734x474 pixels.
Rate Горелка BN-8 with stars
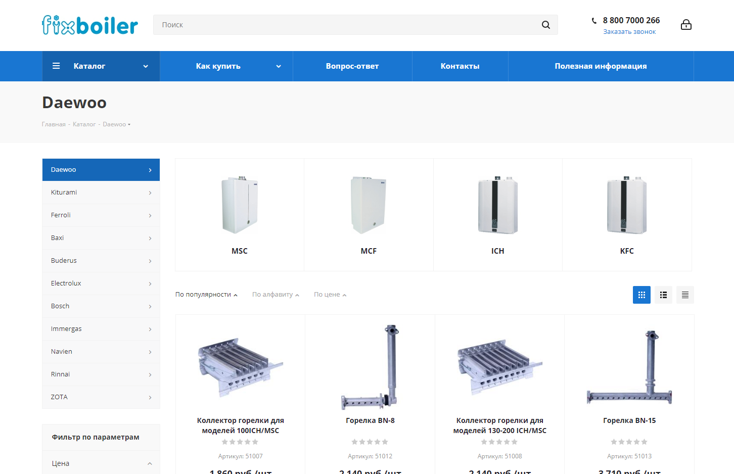(370, 442)
